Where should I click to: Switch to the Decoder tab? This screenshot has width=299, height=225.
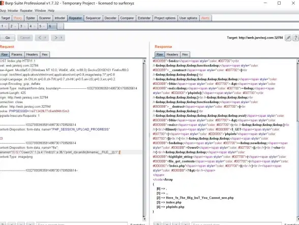tap(110, 18)
